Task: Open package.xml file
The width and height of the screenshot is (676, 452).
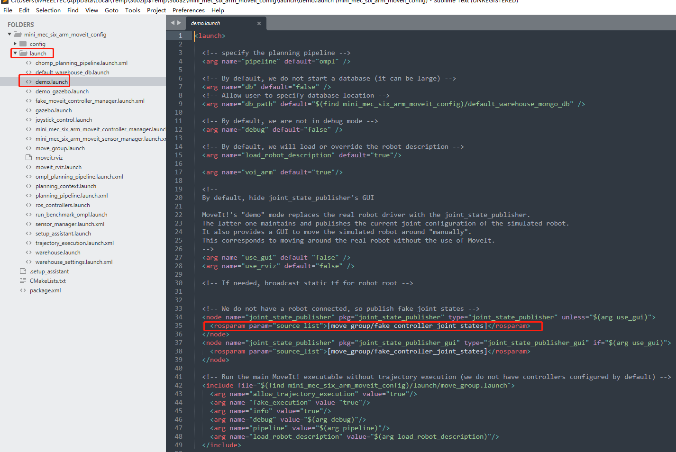Action: click(45, 290)
